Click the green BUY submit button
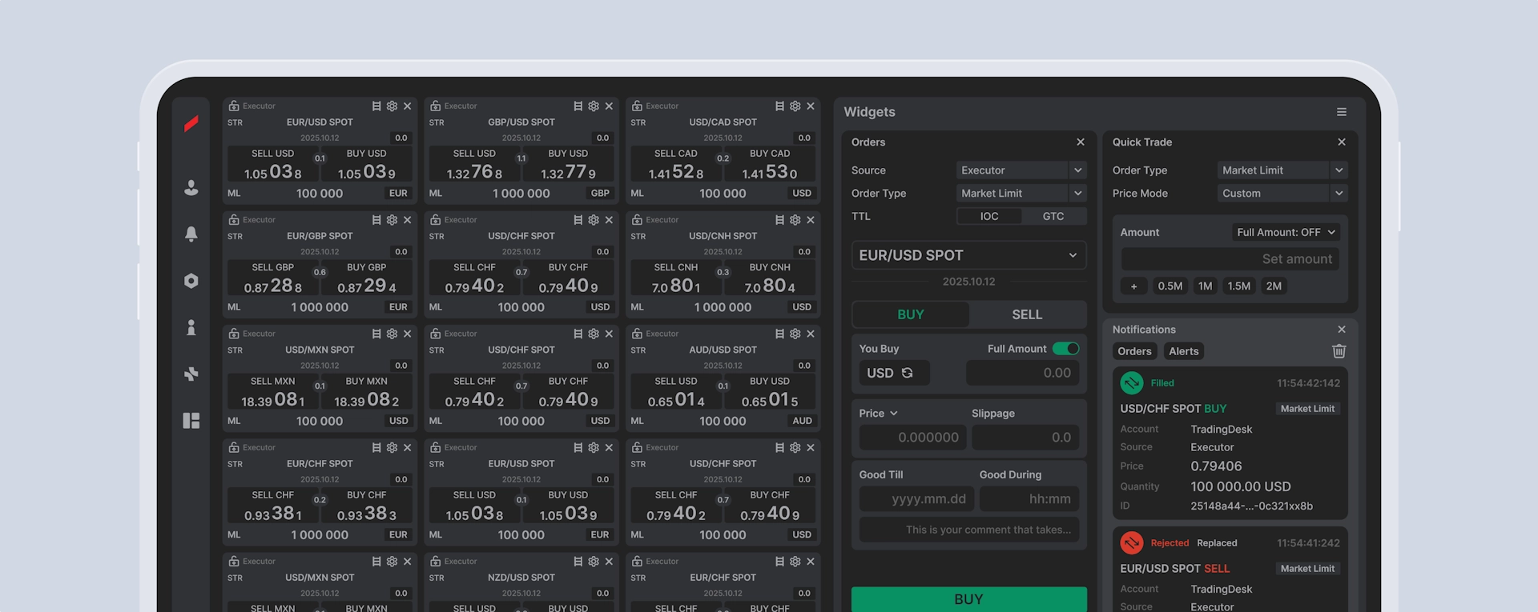Viewport: 1538px width, 612px height. click(968, 599)
